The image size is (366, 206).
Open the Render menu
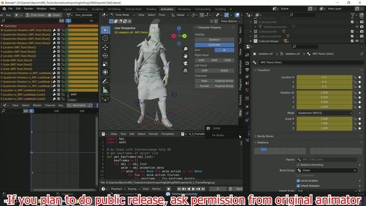[29, 9]
